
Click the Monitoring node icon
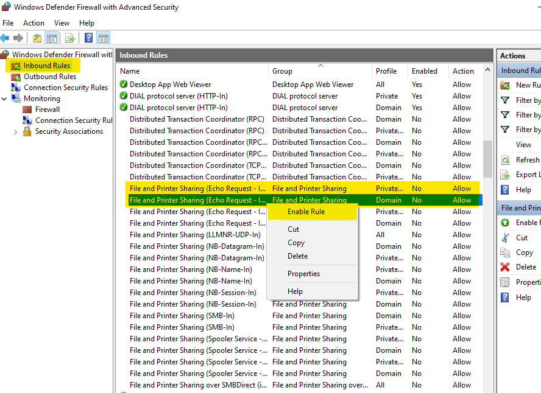15,99
